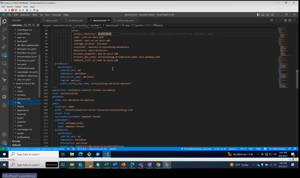
Task: Change encoding via UTF-8 status item
Action: (x=243, y=149)
